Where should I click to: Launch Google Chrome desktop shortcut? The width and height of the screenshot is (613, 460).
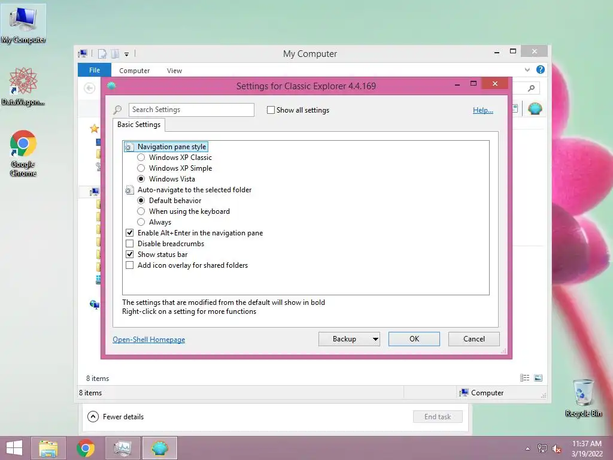pos(23,153)
